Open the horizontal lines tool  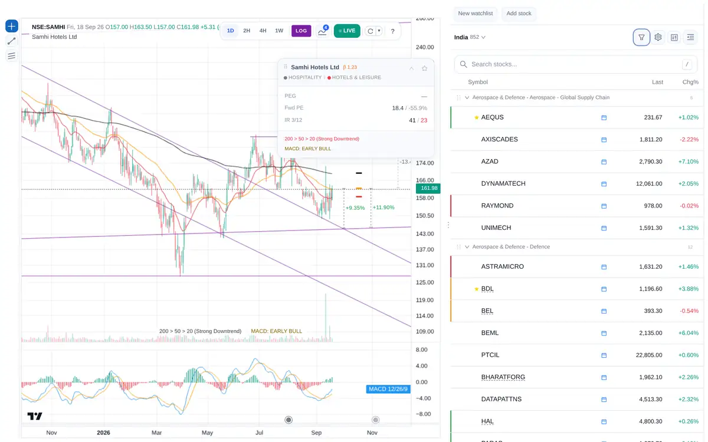[x=12, y=56]
